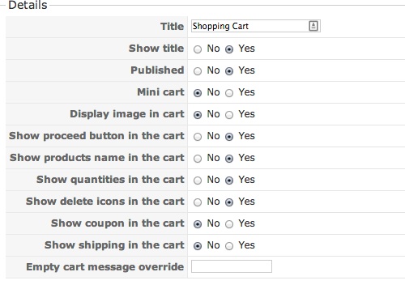Disable Show proceed button in the cart
This screenshot has height=306, width=405.
pos(198,137)
